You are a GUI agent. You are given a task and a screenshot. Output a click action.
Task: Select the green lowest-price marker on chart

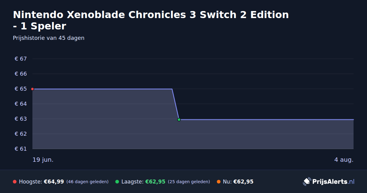(x=179, y=119)
